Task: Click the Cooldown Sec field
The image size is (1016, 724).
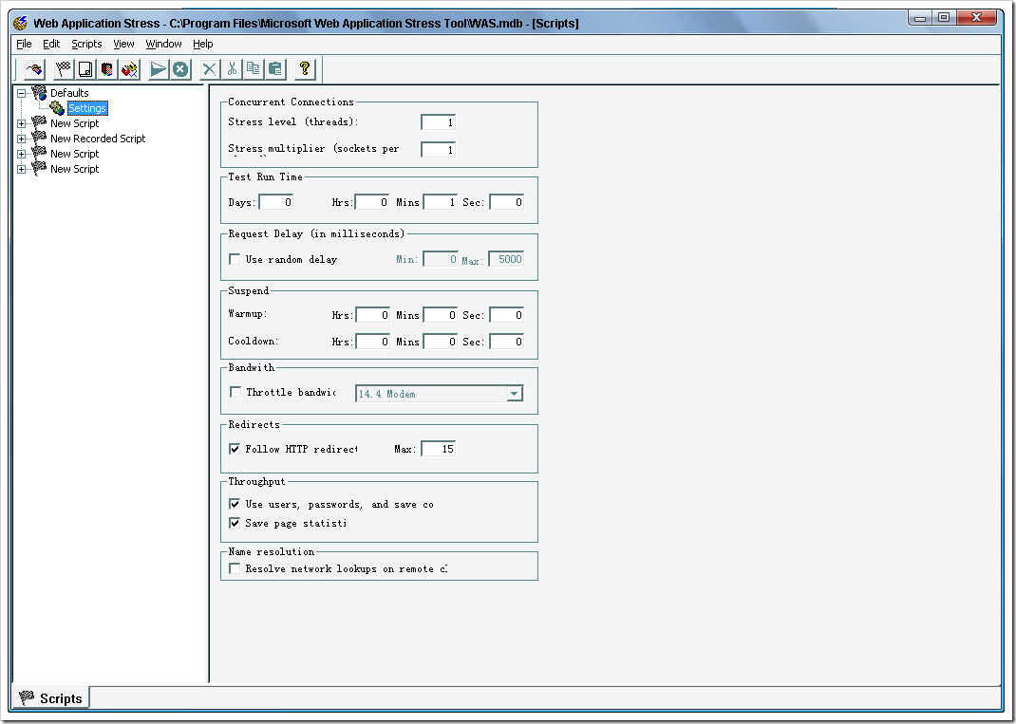Action: (507, 342)
